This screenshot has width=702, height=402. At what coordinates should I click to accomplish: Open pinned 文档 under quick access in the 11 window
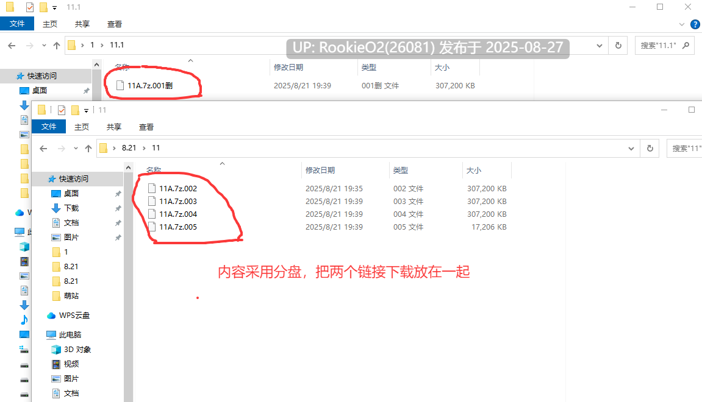71,223
